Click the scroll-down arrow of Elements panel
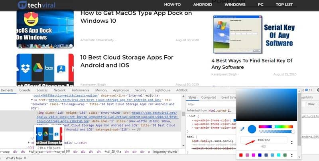Viewport: 319px width, 161px height. coord(183,146)
